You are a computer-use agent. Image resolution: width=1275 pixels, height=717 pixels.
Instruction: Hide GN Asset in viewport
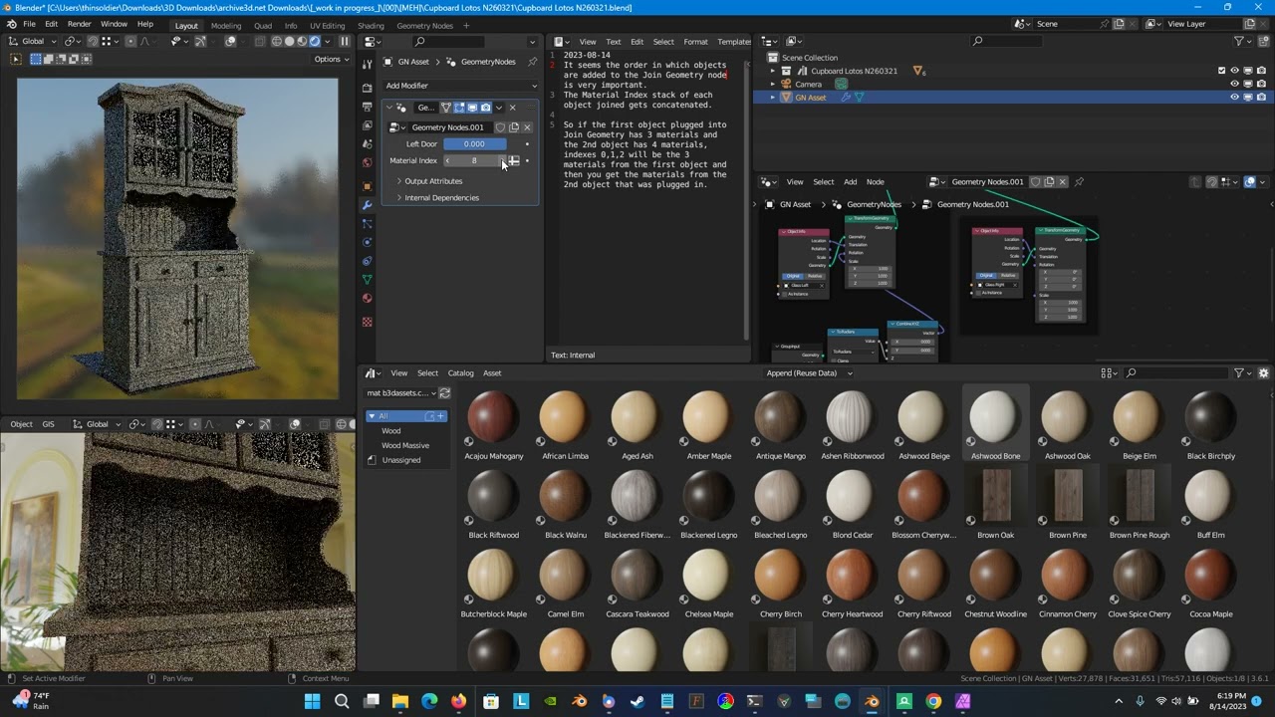click(x=1234, y=98)
